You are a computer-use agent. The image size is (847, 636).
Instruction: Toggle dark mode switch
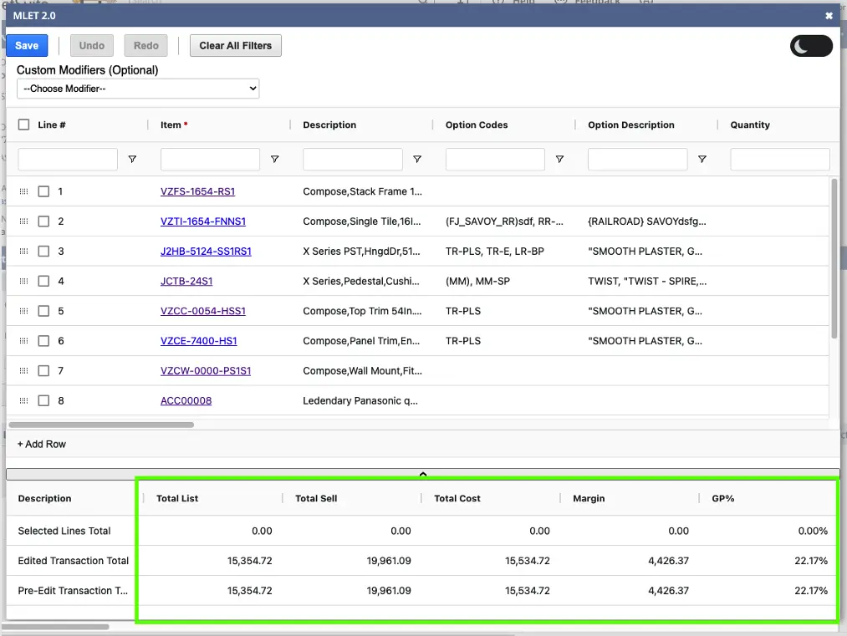(x=811, y=46)
